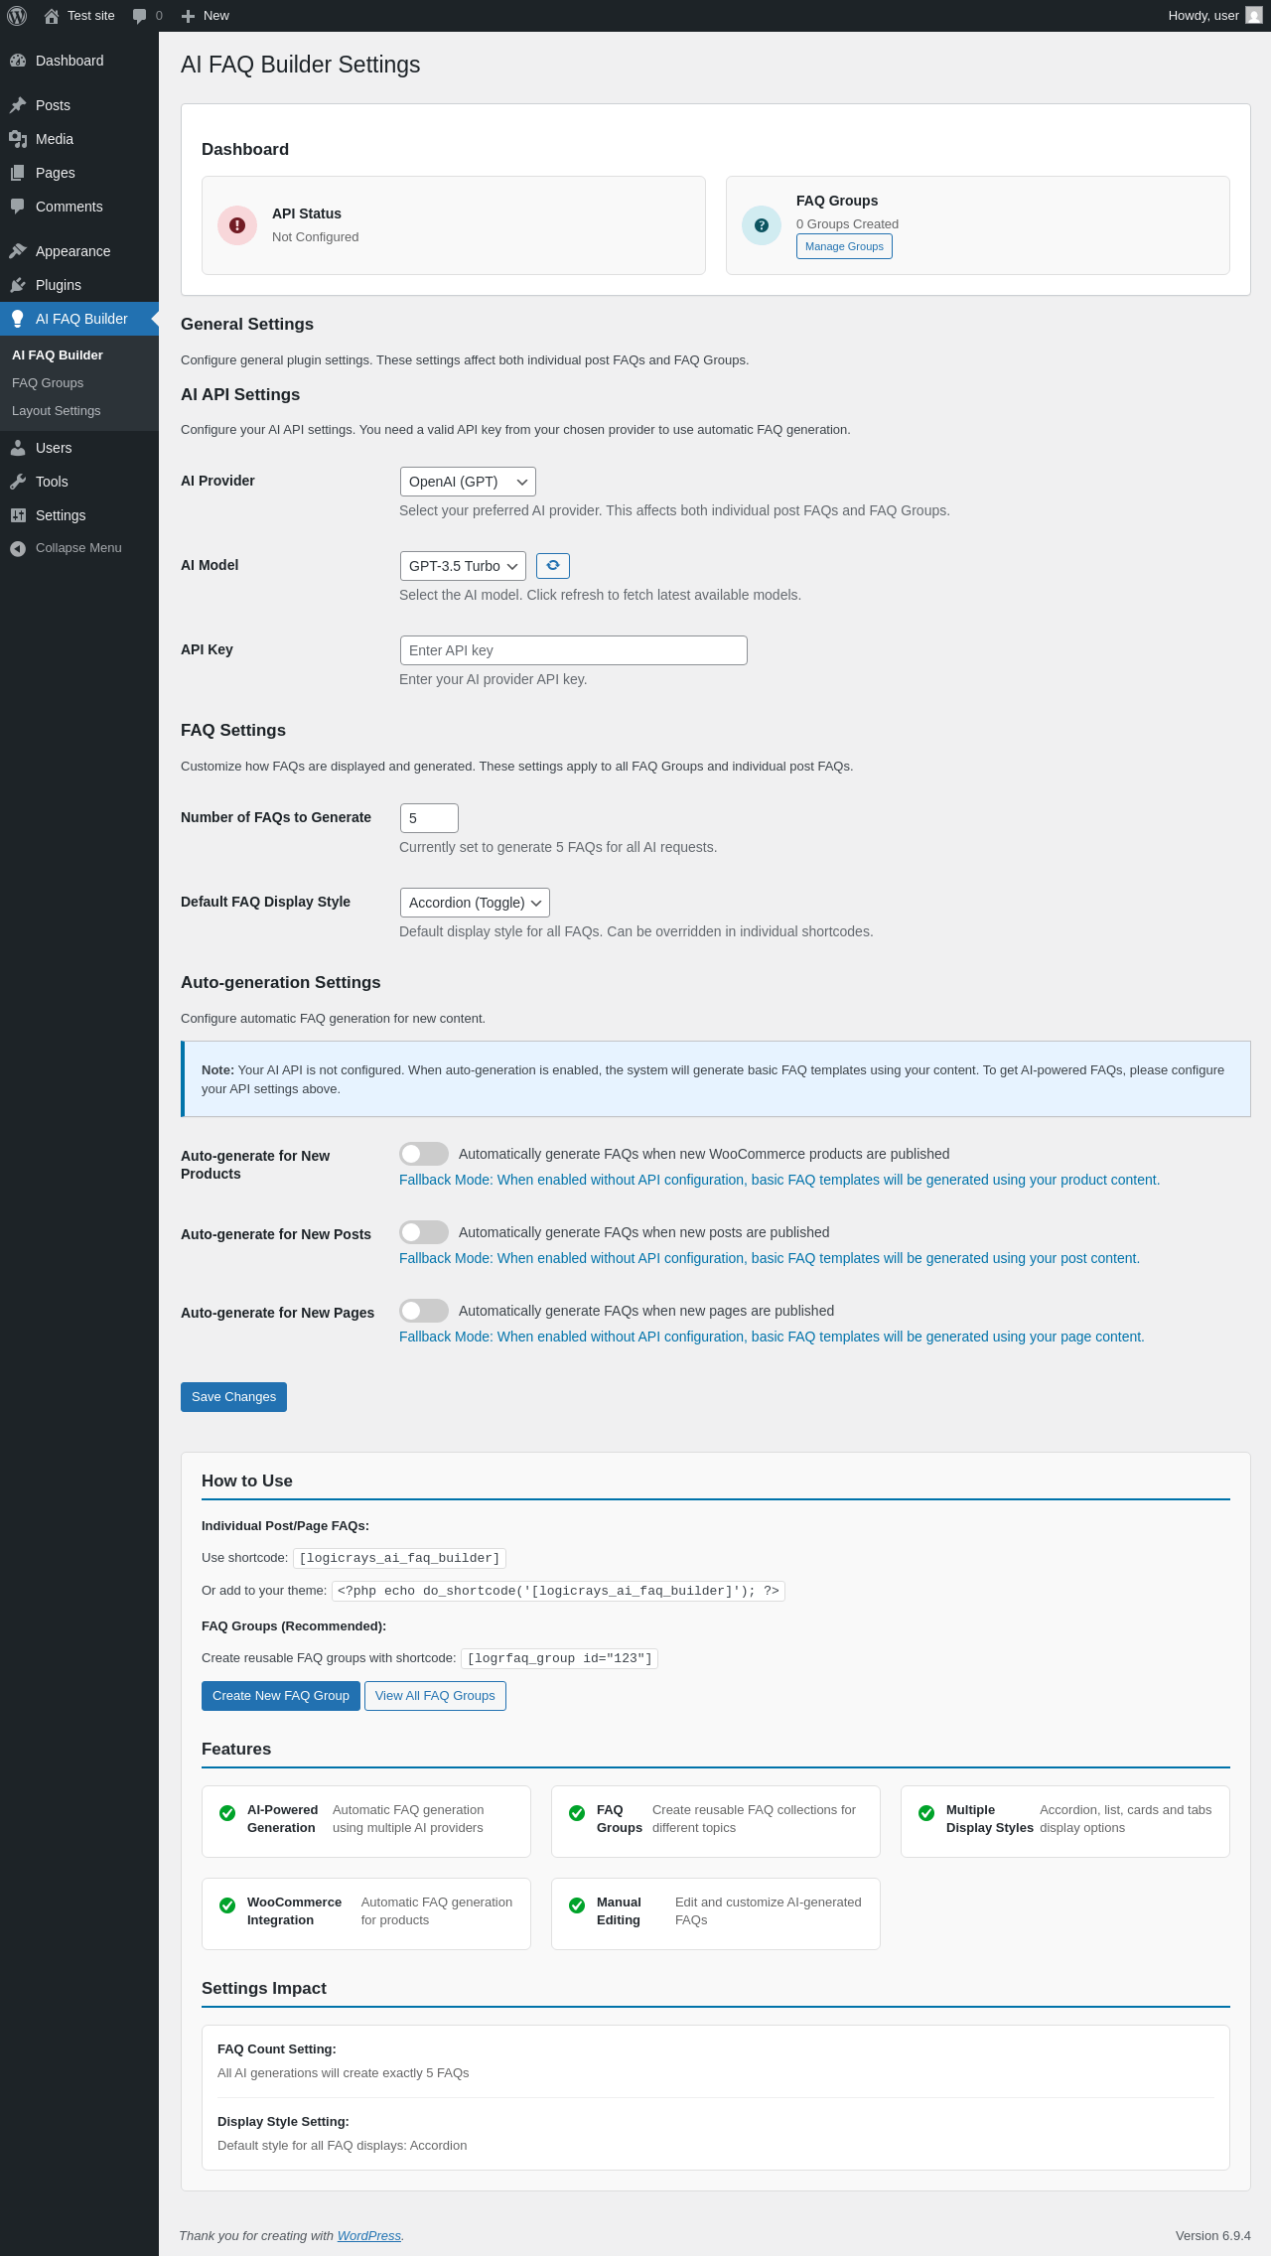
Task: Expand the AI Model dropdown
Action: 463,566
